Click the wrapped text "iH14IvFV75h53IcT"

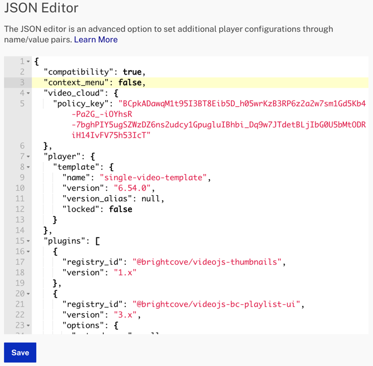point(111,135)
